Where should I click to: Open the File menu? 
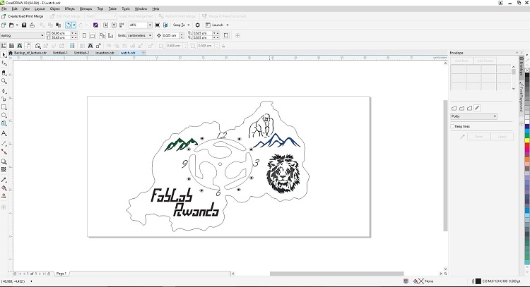pos(4,8)
